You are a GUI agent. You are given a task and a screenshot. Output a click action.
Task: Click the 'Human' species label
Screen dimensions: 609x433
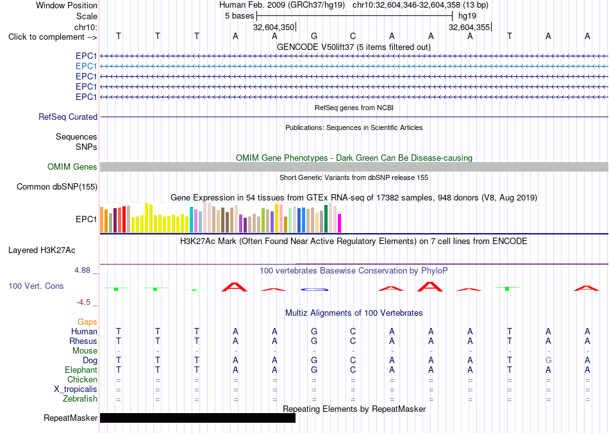pos(84,331)
